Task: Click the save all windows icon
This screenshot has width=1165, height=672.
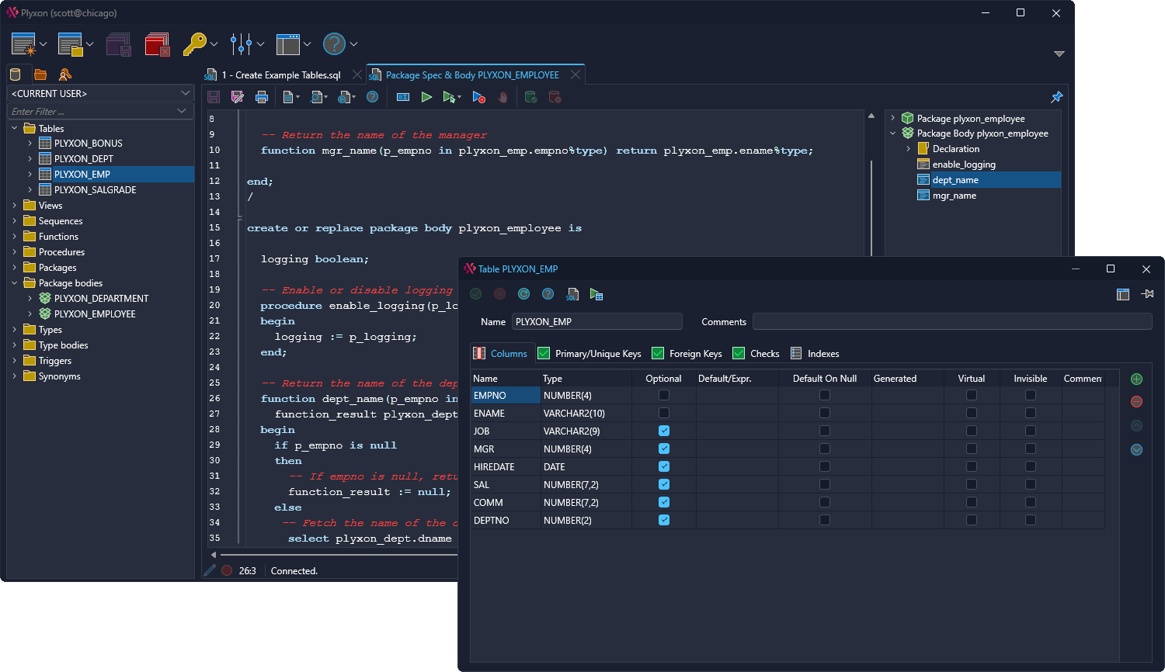Action: tap(118, 44)
